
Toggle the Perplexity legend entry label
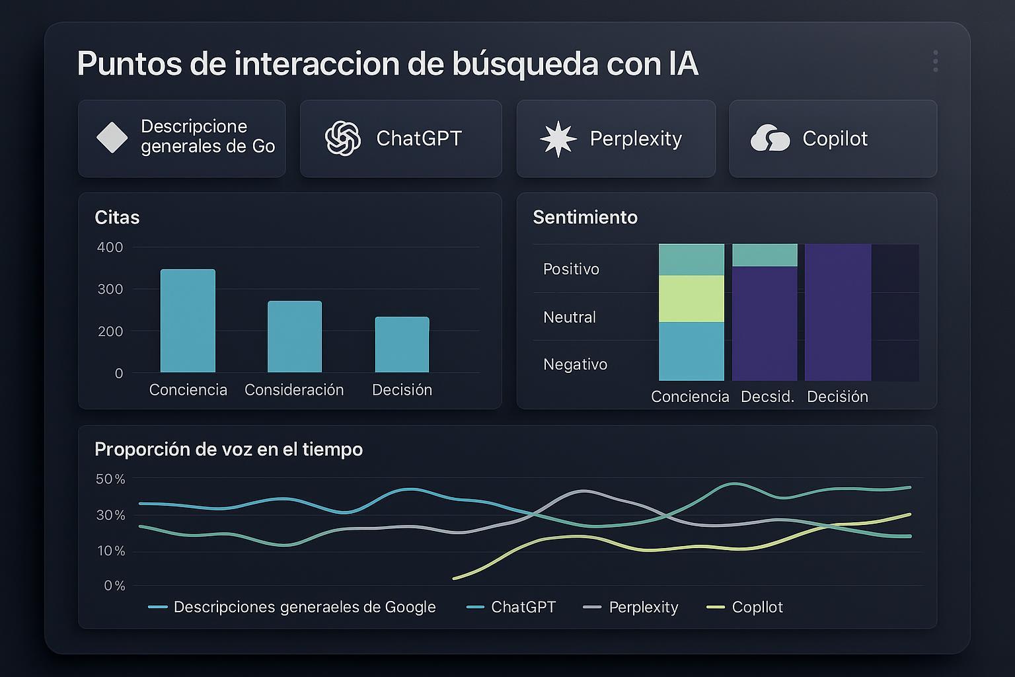click(x=644, y=608)
